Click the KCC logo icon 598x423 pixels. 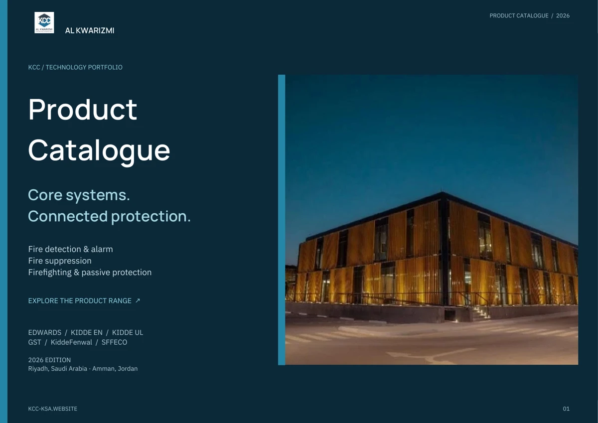coord(44,23)
